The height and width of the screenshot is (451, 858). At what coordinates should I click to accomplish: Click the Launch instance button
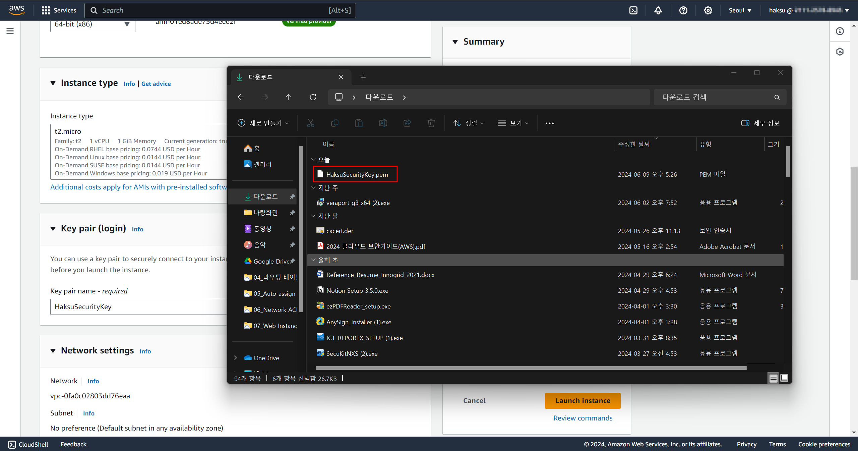click(x=583, y=401)
